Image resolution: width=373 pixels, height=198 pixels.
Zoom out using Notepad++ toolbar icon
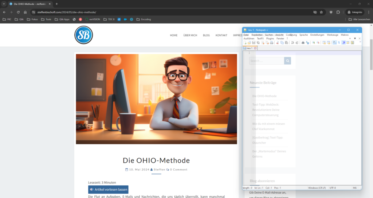[318, 43]
